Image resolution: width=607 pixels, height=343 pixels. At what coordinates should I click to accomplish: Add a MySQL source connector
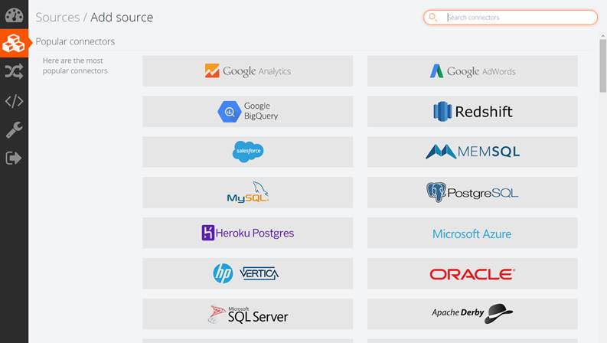(248, 192)
